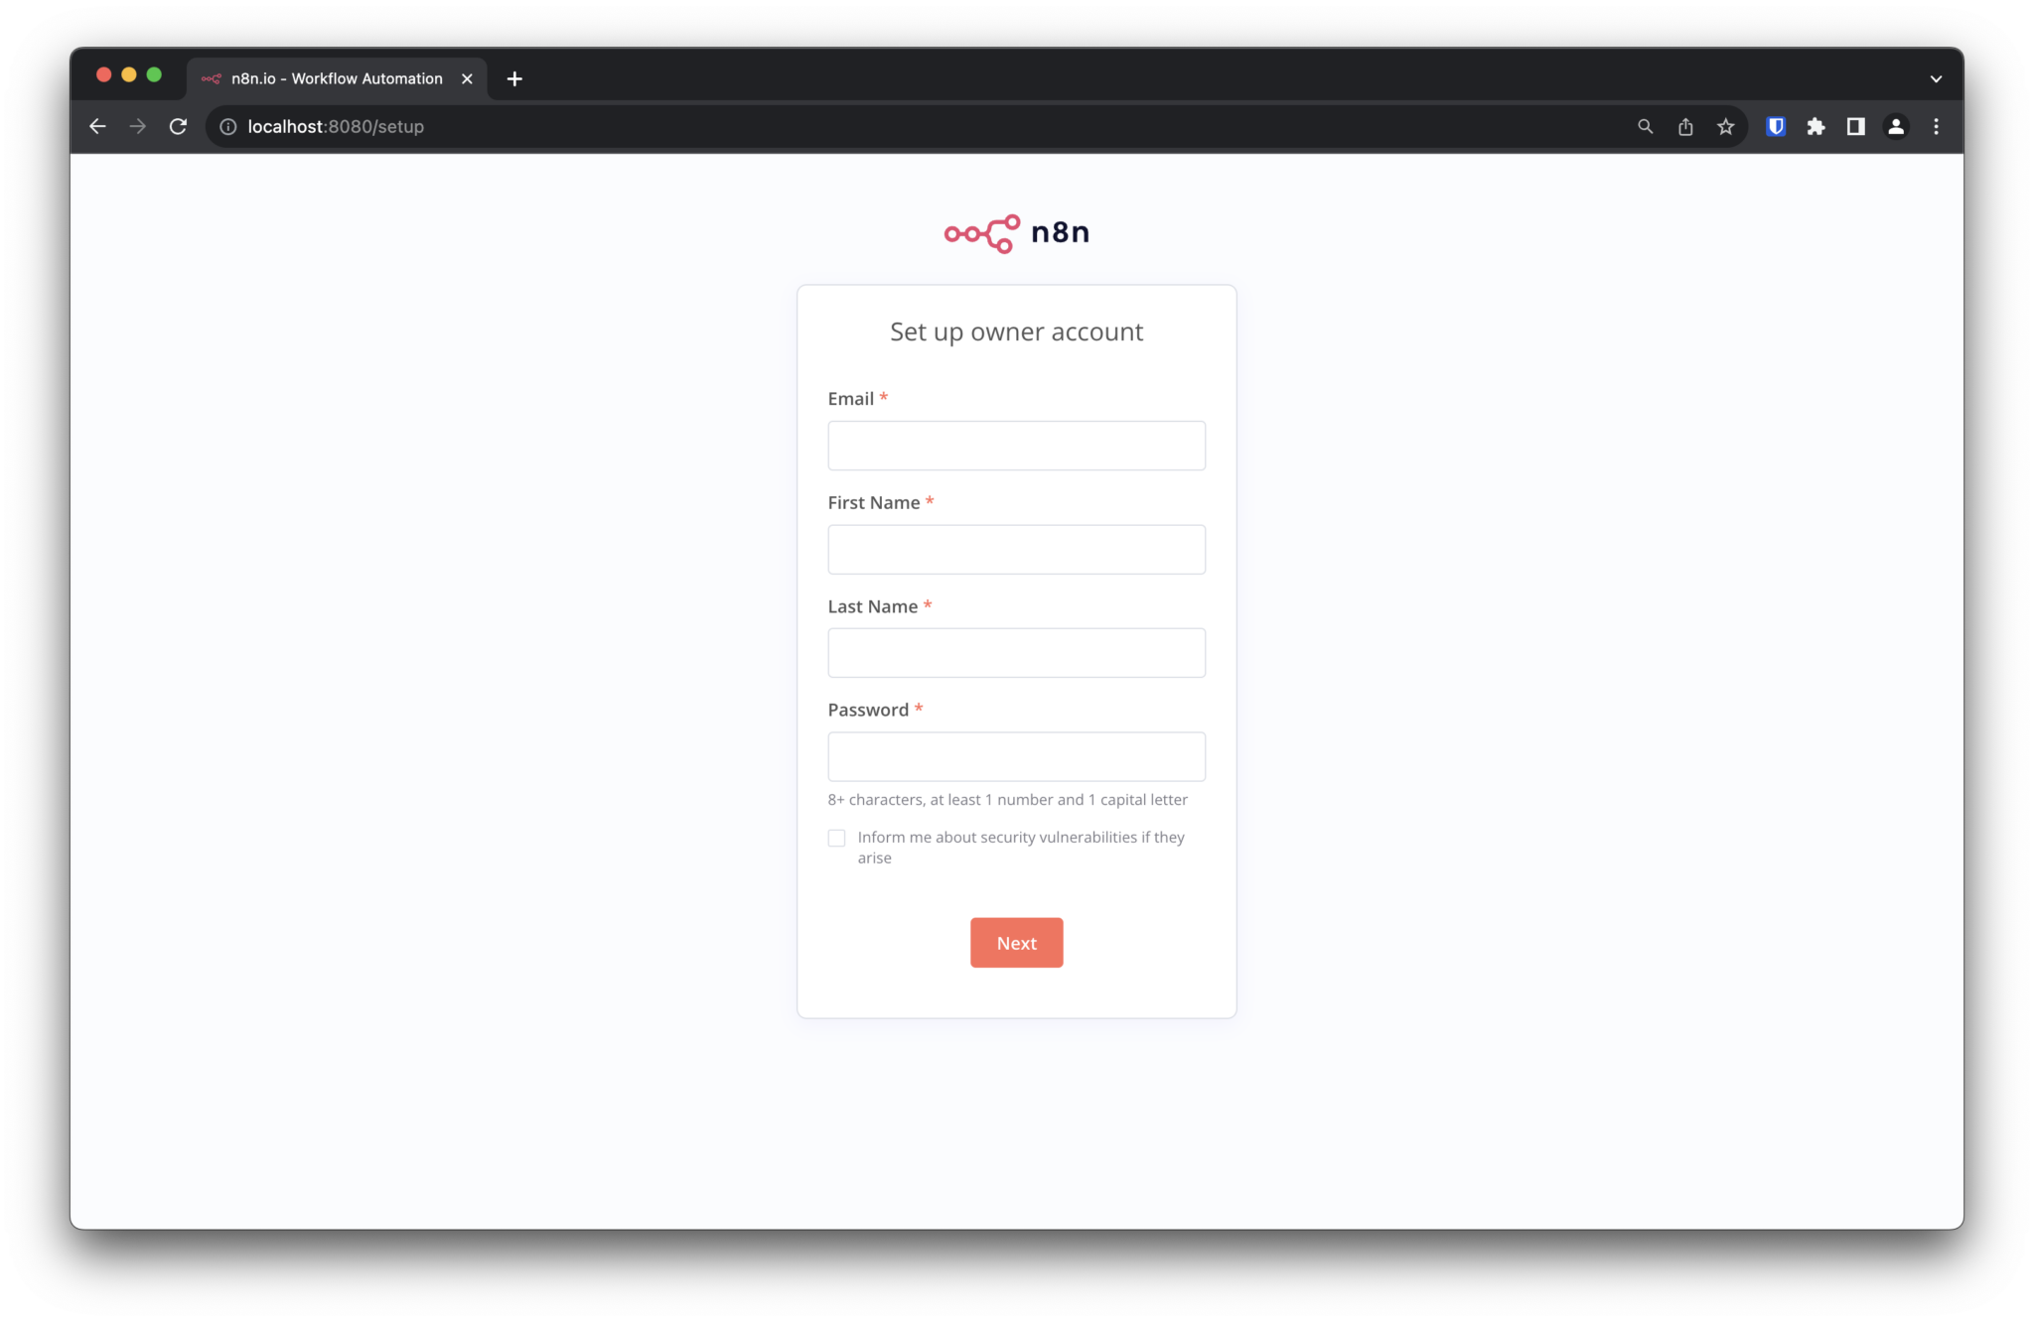Open a new tab with the plus button
This screenshot has width=2034, height=1322.
click(514, 78)
